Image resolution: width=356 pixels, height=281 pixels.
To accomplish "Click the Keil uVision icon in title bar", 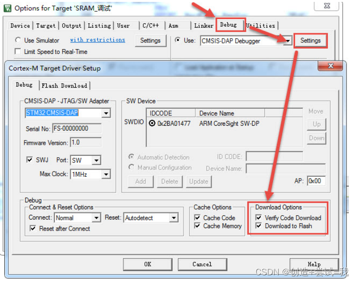I will tap(7, 9).
